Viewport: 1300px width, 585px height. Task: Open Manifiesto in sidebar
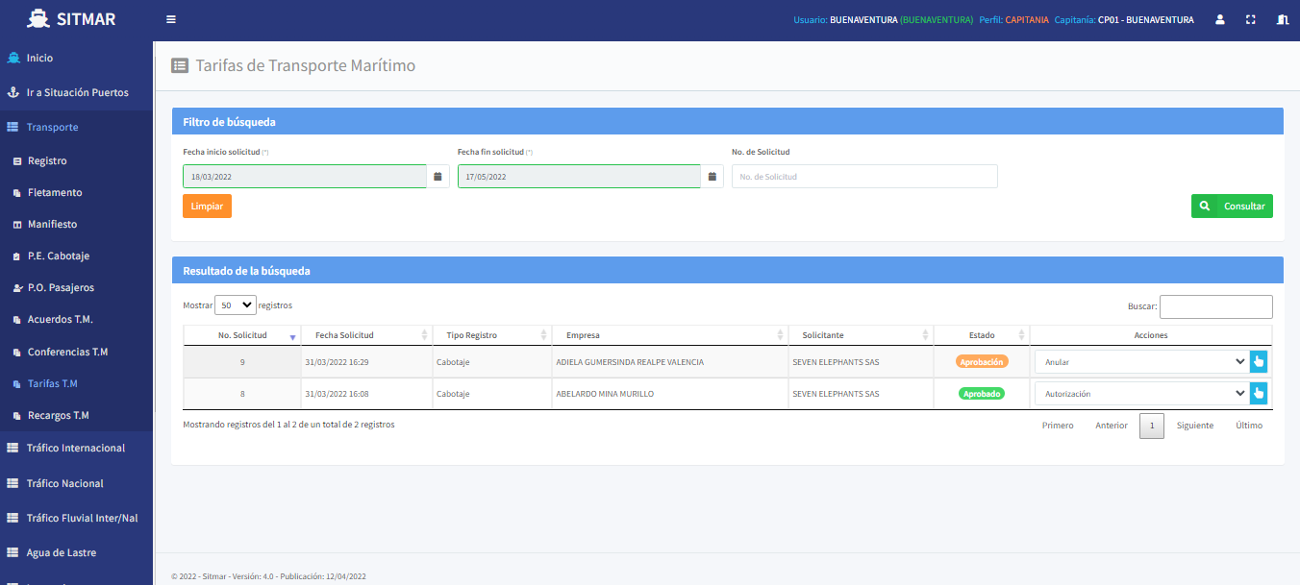coord(52,224)
